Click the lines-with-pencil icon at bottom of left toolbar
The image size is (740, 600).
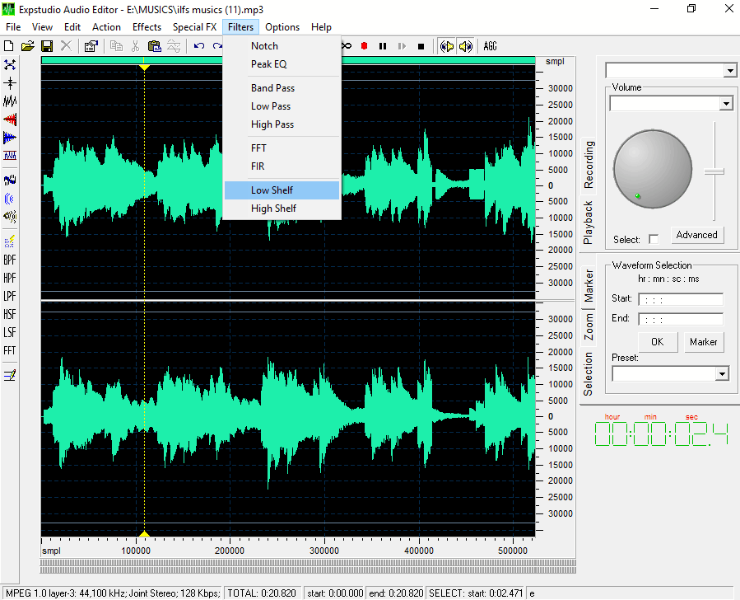pyautogui.click(x=10, y=375)
